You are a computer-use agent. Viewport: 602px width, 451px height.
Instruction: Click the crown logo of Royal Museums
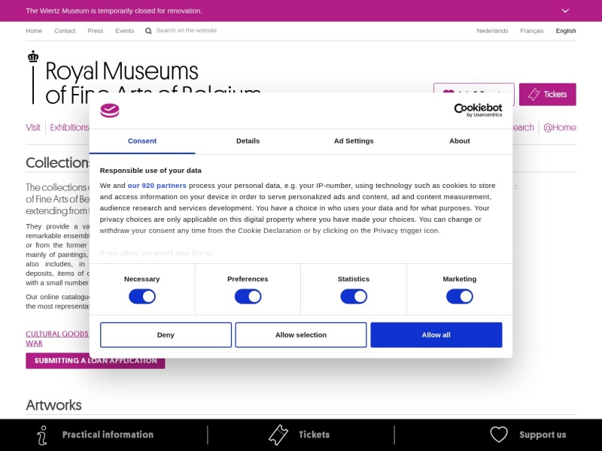coord(33,57)
